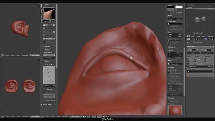Open Area Plane dropdown
The image size is (215, 121).
coord(49,39)
